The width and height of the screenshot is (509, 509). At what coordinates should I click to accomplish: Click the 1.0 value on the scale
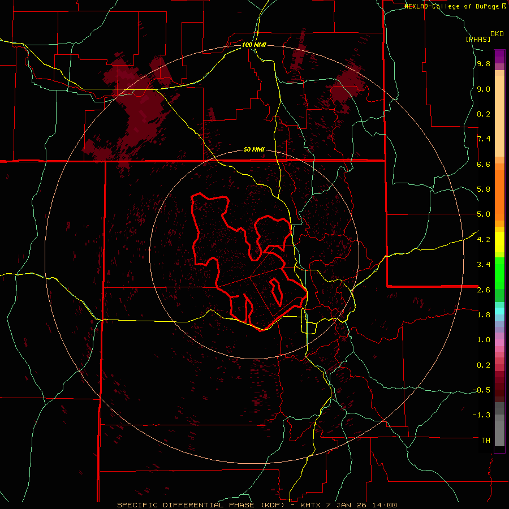[x=484, y=340]
